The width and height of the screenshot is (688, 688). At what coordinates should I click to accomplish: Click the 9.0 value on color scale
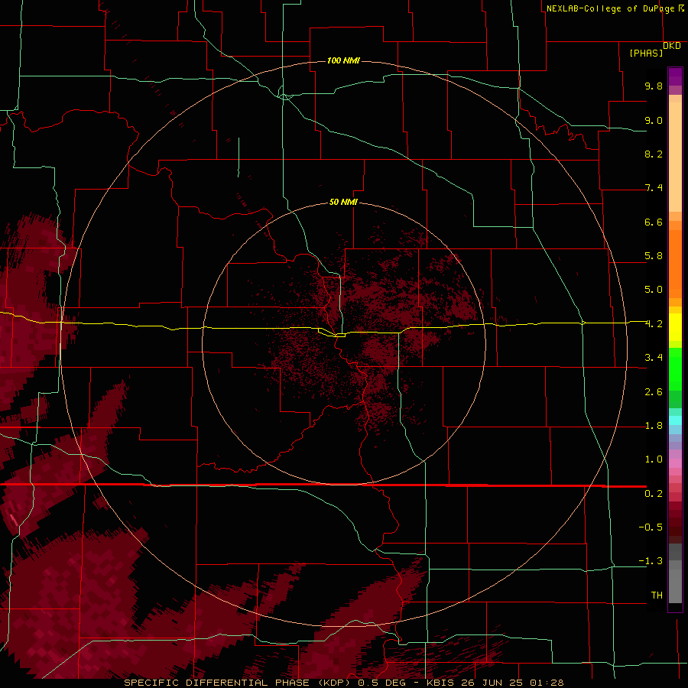point(654,120)
